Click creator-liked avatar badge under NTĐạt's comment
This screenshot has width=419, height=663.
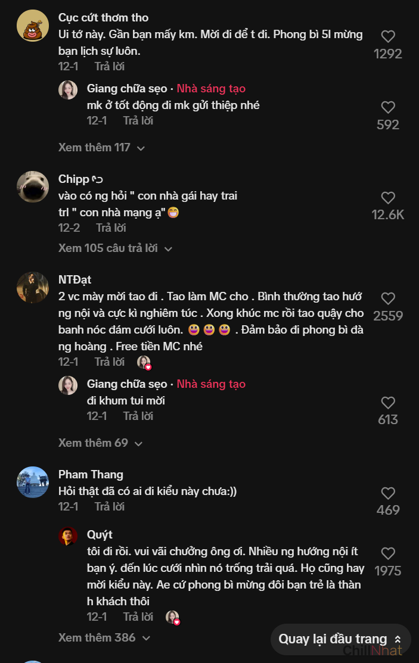coord(144,362)
